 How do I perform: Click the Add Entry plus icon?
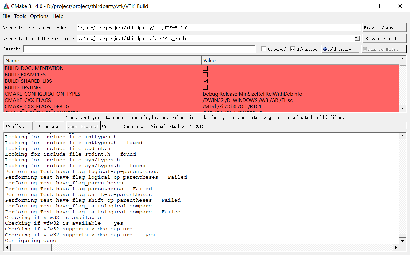(x=325, y=49)
